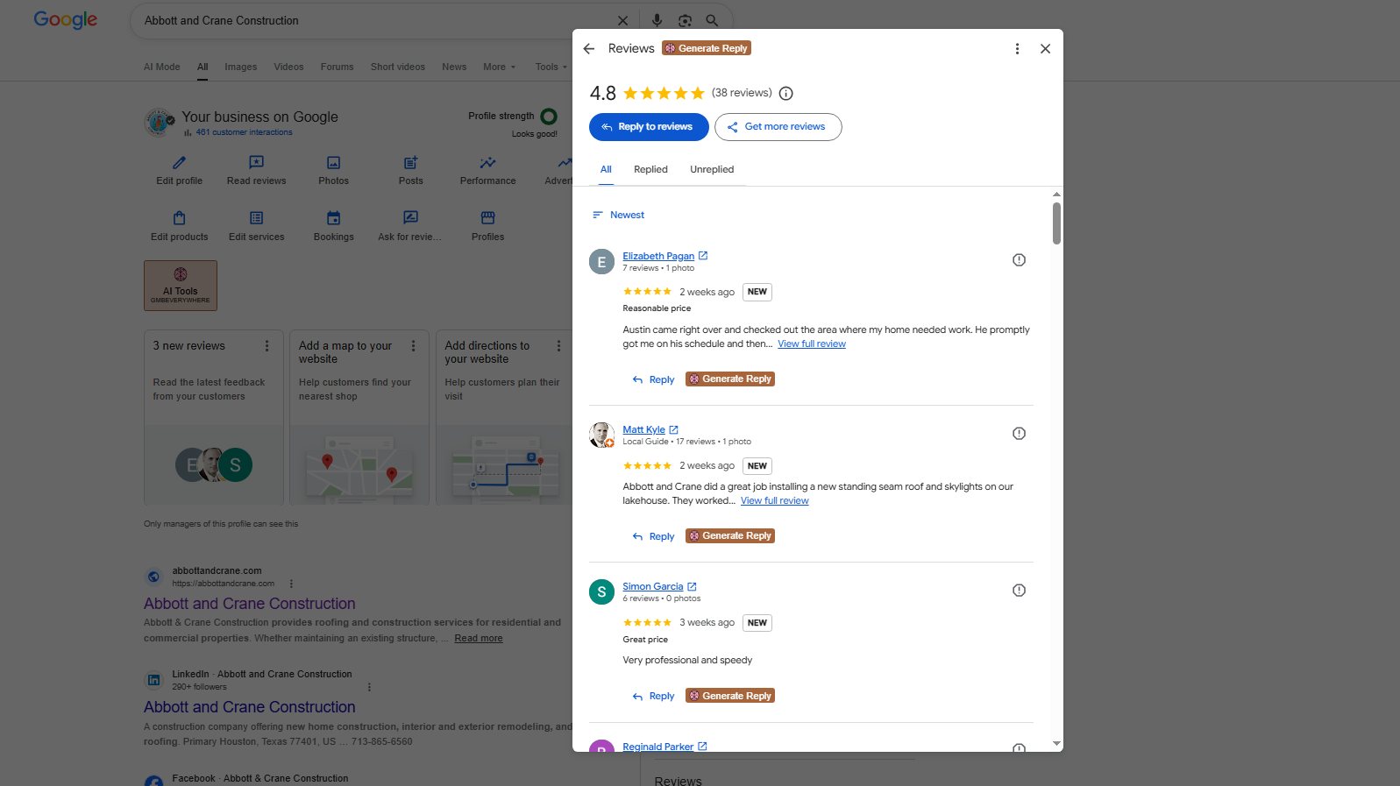1400x786 pixels.
Task: Open the Posts shortcut
Action: point(411,170)
